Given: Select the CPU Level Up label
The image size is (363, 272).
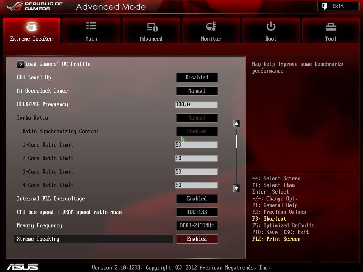Looking at the screenshot, I should coord(34,78).
